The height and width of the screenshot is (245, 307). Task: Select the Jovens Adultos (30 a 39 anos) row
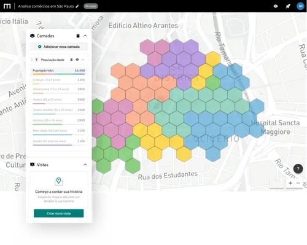(58, 111)
